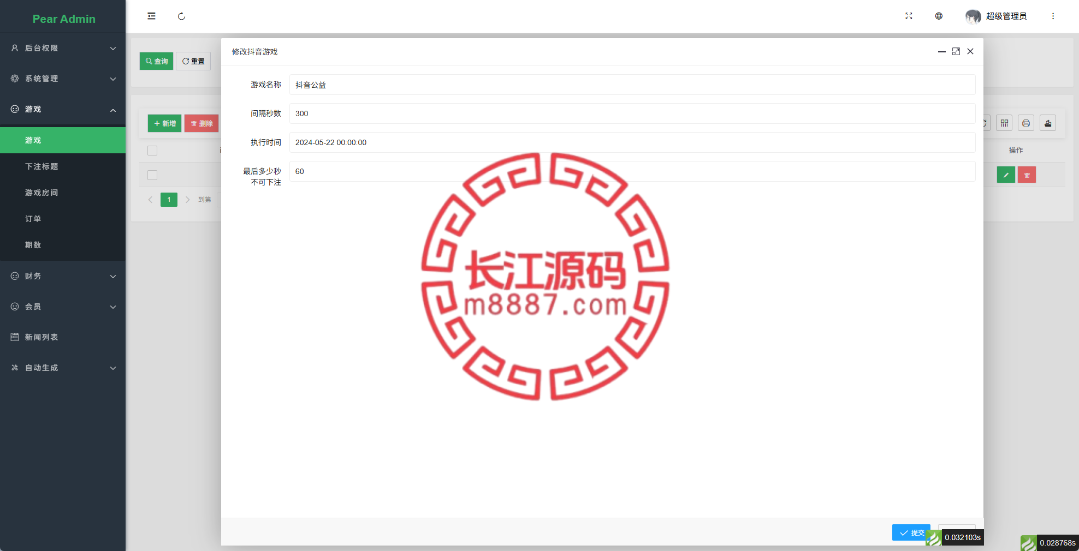
Task: Open the 期数 submenu item
Action: coord(63,245)
